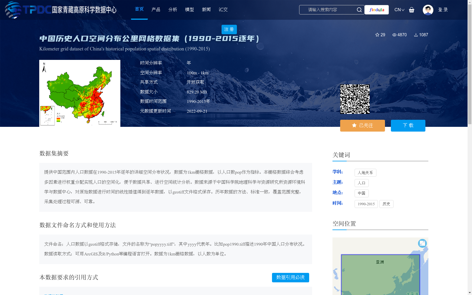Click the 数据集摘要 heading

coord(54,153)
